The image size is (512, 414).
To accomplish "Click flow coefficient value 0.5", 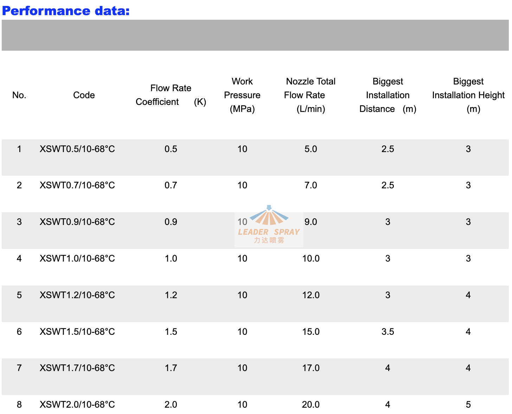I will (171, 149).
